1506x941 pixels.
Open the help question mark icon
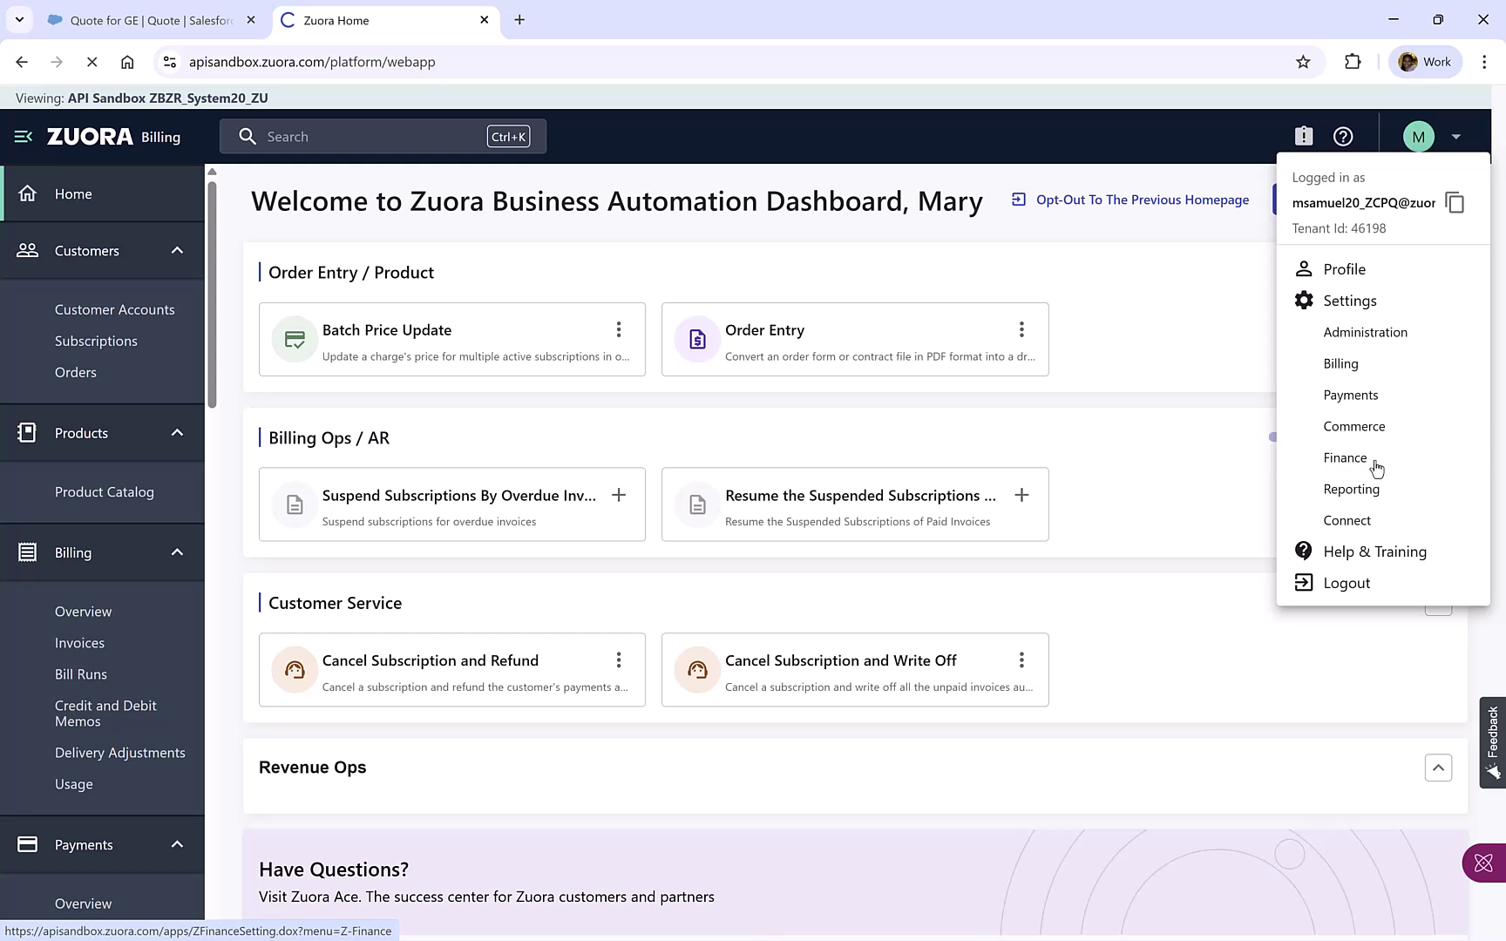tap(1342, 136)
